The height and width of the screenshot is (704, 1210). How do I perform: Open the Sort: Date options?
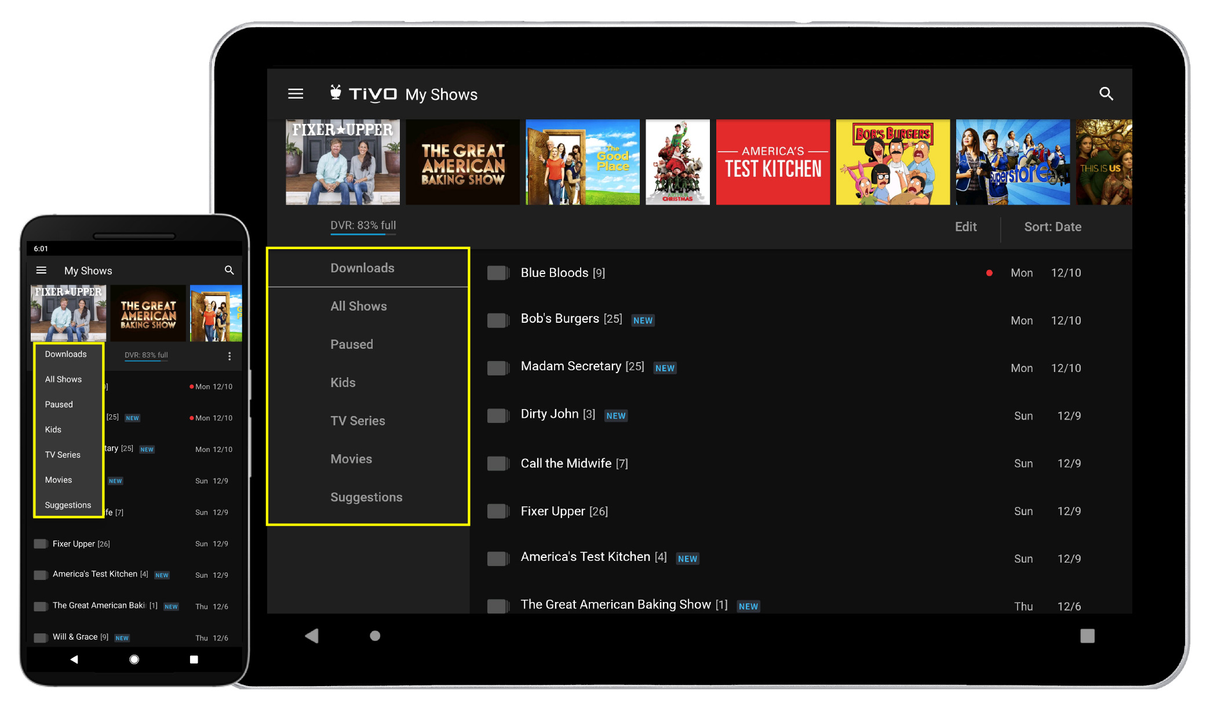pos(1053,227)
